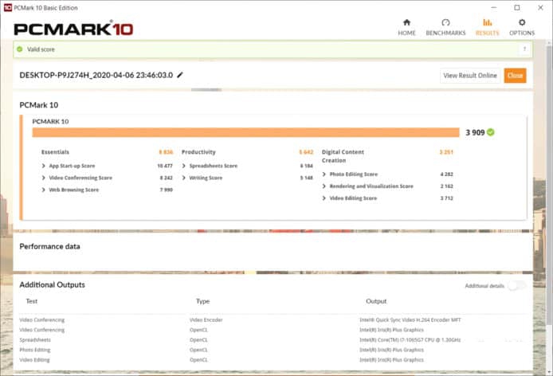Select the Digital Content Creation heading
Viewport: 553px width, 376px height.
click(343, 156)
